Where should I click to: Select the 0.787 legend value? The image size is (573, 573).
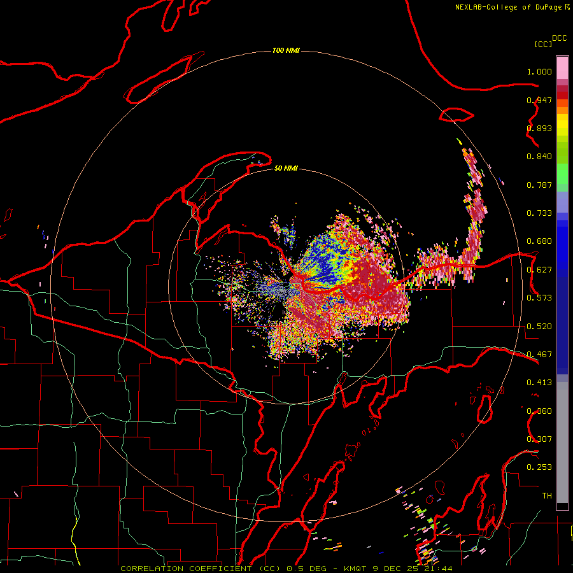click(539, 185)
